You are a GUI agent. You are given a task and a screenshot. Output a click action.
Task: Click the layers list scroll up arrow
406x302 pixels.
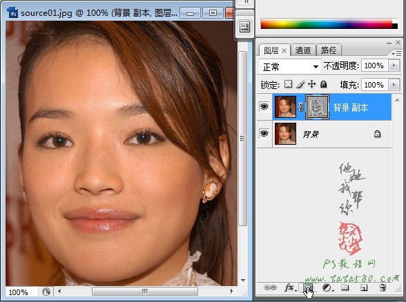pyautogui.click(x=397, y=101)
